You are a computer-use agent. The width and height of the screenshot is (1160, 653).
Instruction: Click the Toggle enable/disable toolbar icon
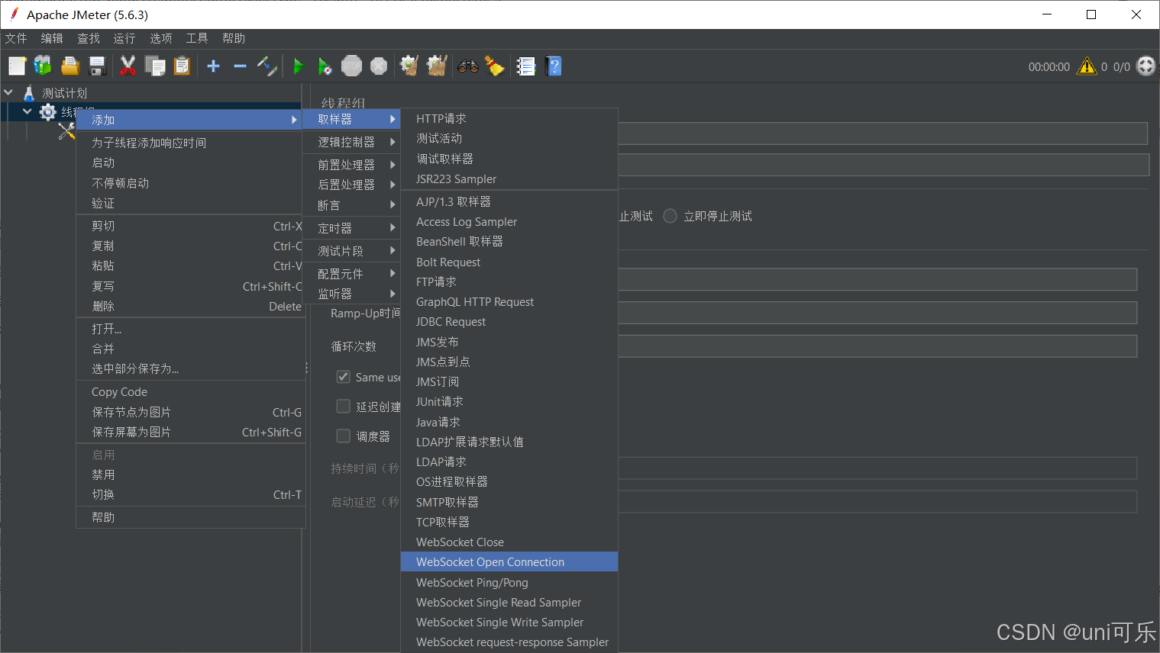[x=267, y=66]
